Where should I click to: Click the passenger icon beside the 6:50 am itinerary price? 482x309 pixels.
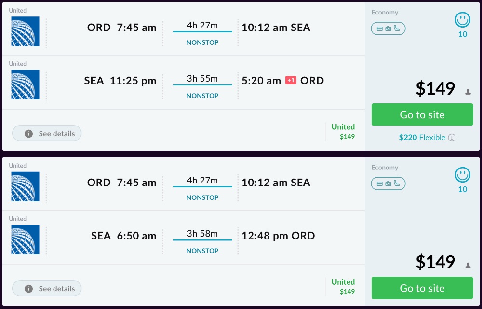468,265
